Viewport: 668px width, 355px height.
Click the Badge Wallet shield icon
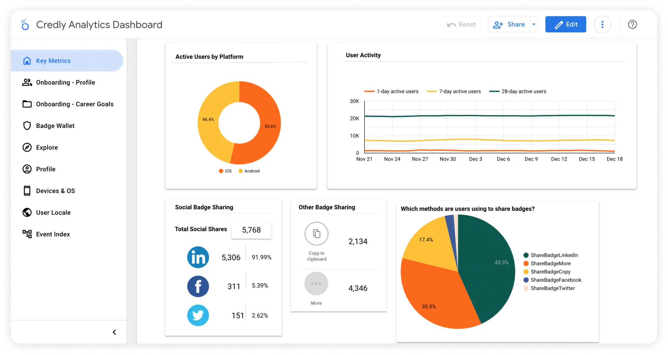coord(27,126)
